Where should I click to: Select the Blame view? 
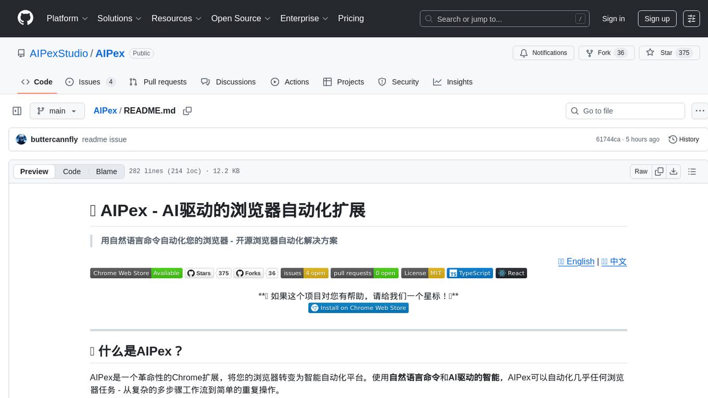106,171
